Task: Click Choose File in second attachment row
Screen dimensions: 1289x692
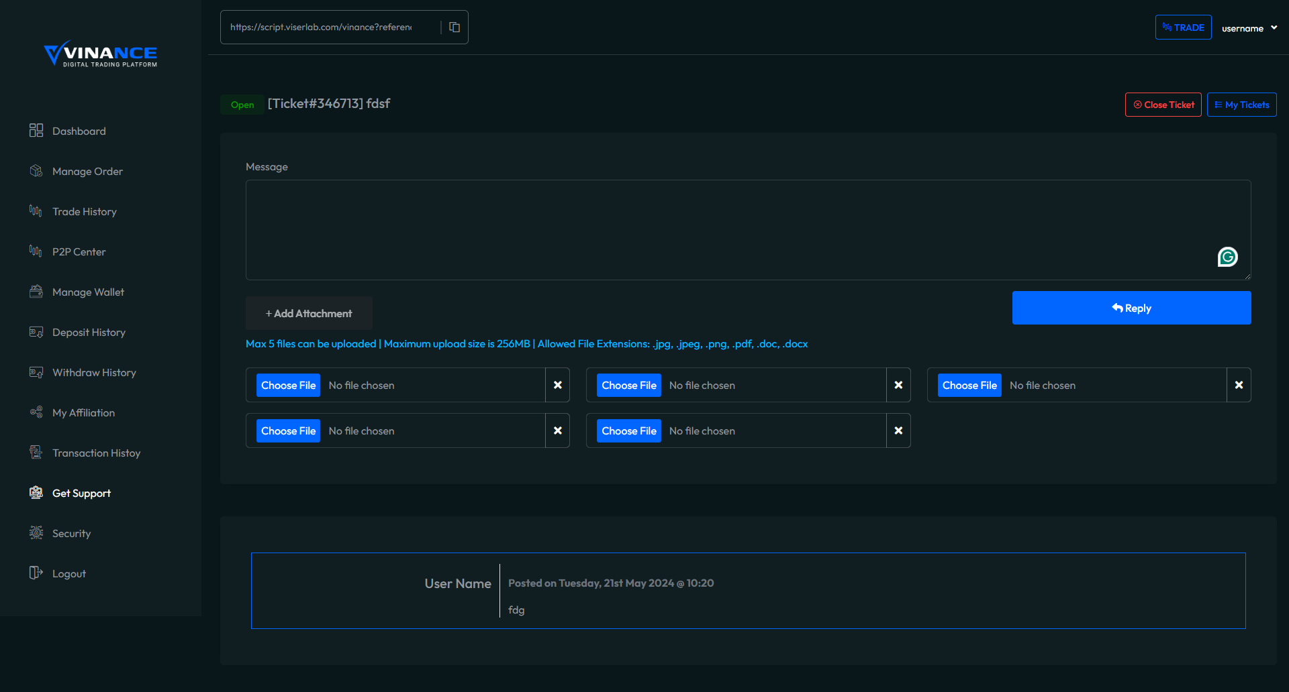Action: (x=629, y=385)
